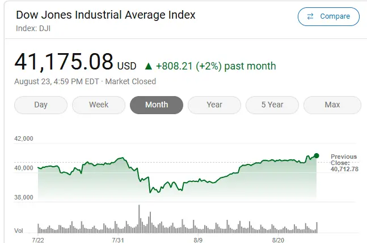Click the Dow Jones Industrial Average Index title
Screen dimensions: 367x243
106,15
